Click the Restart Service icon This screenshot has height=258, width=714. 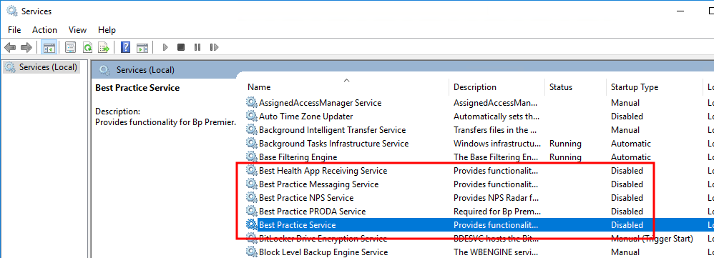214,47
